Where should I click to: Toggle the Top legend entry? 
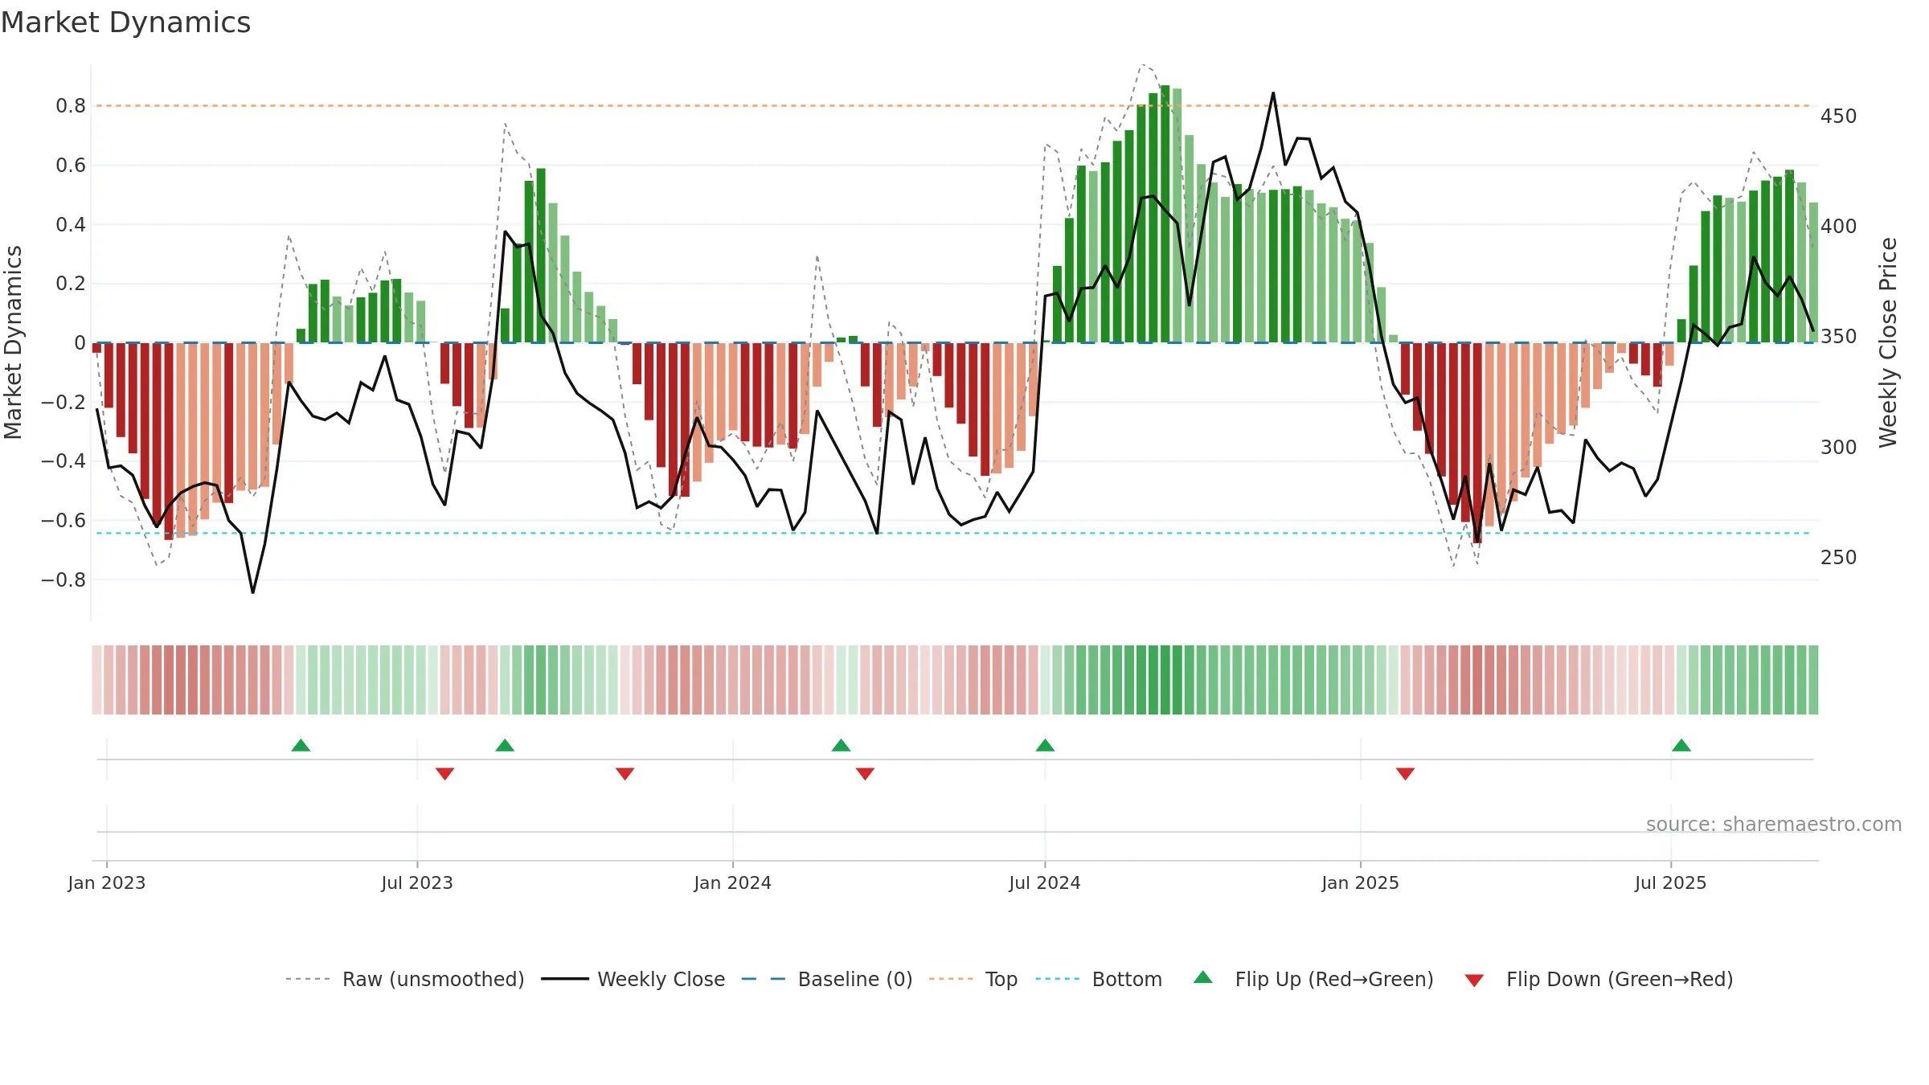pos(973,979)
